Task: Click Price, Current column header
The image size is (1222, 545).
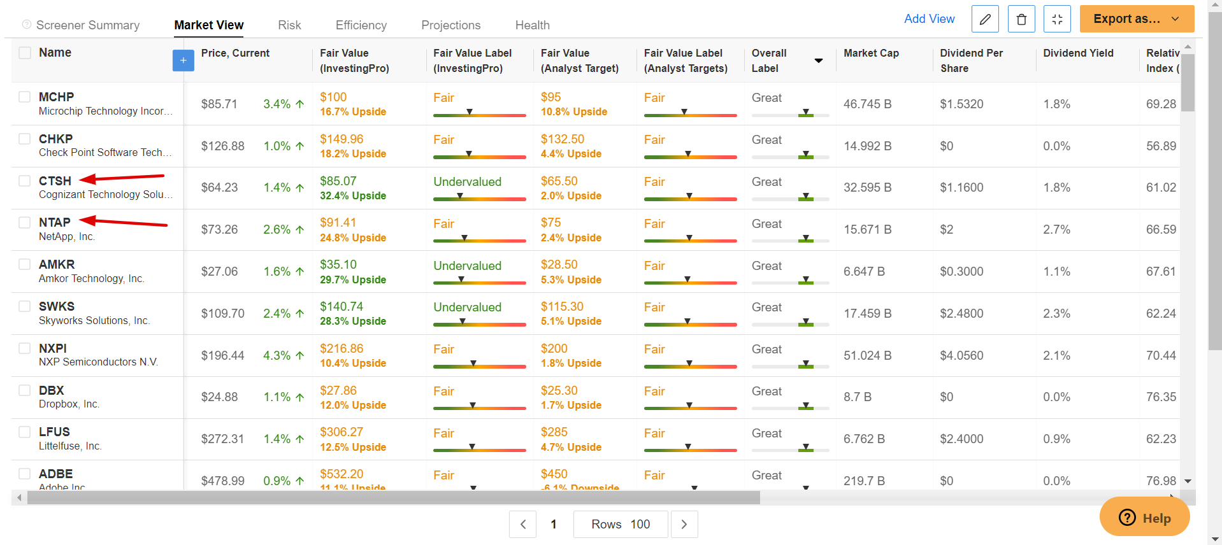Action: coord(235,53)
